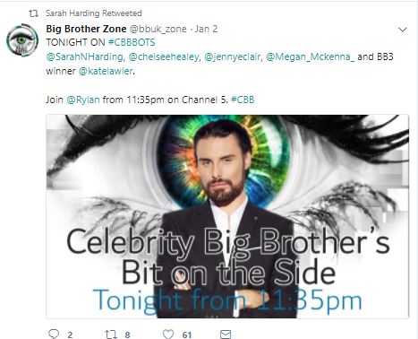Open the #CBB hashtag link
The height and width of the screenshot is (339, 418).
[243, 100]
